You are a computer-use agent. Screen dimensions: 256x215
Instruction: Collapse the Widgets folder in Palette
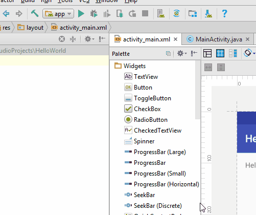pos(130,66)
